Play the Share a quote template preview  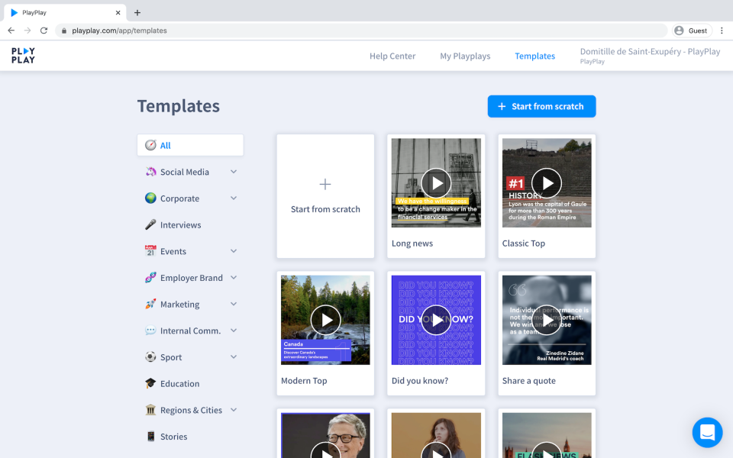tap(547, 320)
